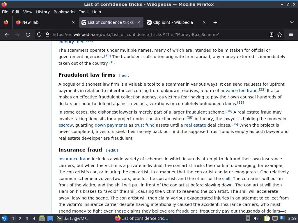Image resolution: width=298 pixels, height=223 pixels.
Task: Click the Firefox logo in title bar
Action: 4,4
